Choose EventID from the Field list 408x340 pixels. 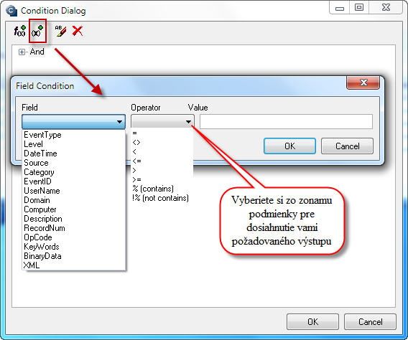click(74, 181)
